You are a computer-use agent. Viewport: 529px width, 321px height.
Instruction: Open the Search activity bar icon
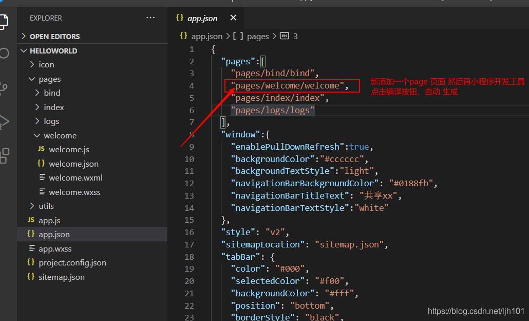4,53
